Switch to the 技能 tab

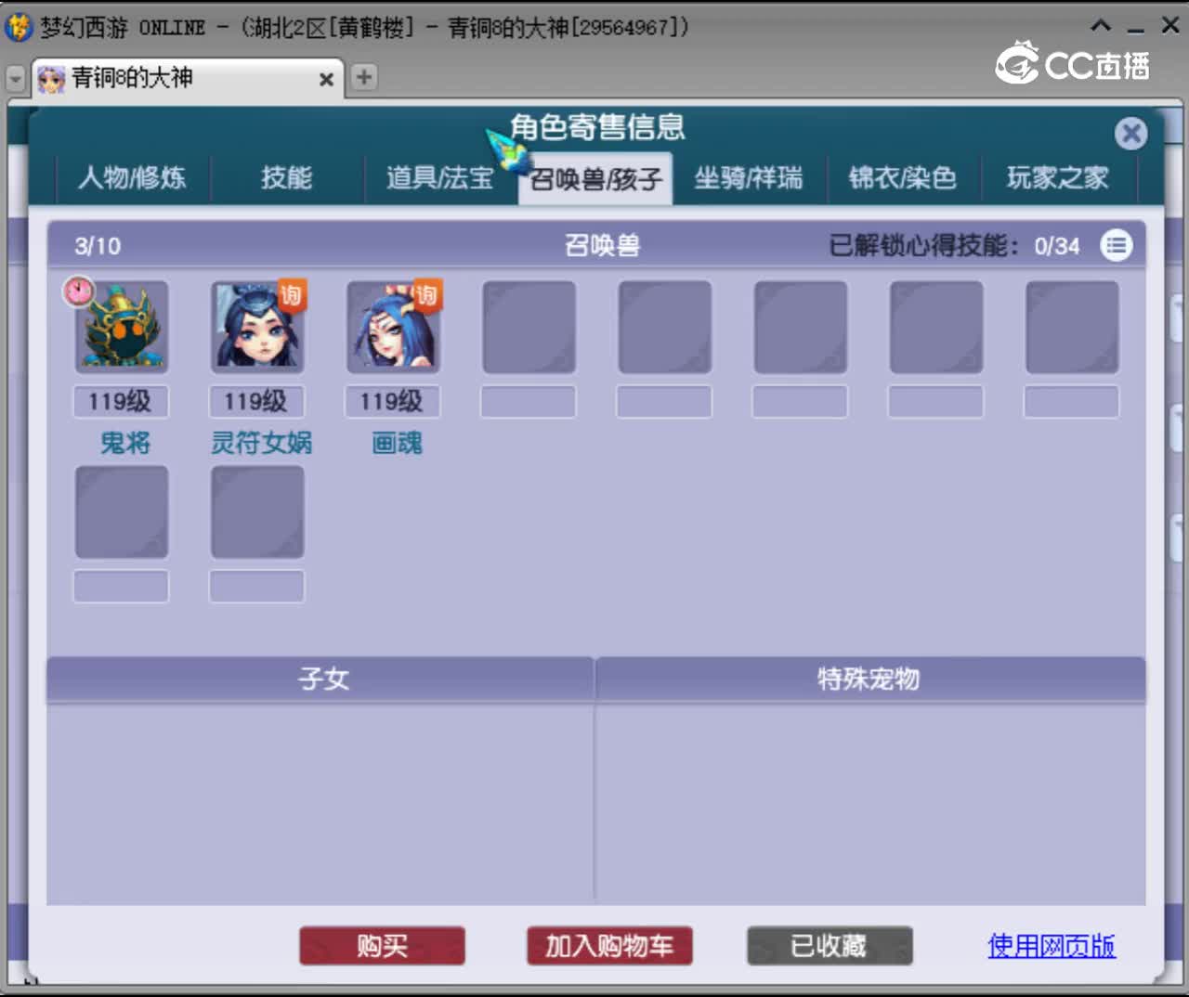(x=286, y=177)
